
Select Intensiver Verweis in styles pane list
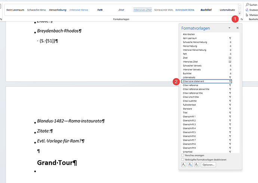(x=206, y=69)
